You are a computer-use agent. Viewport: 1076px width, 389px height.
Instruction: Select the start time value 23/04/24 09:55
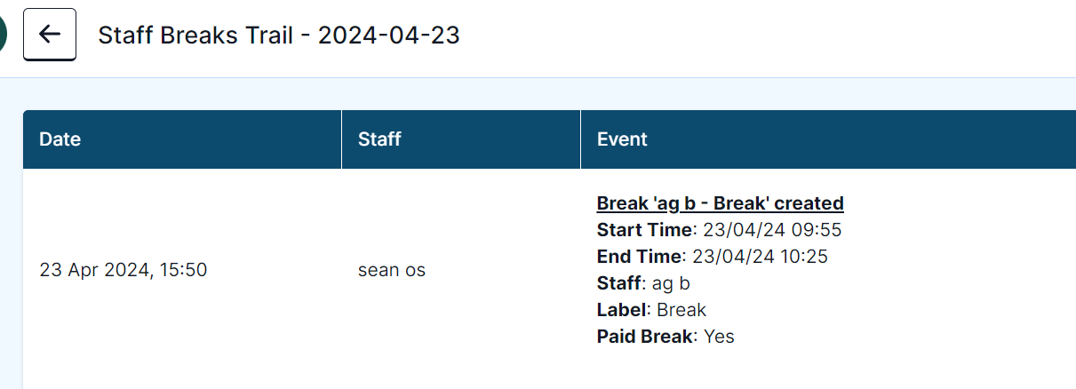pos(772,230)
